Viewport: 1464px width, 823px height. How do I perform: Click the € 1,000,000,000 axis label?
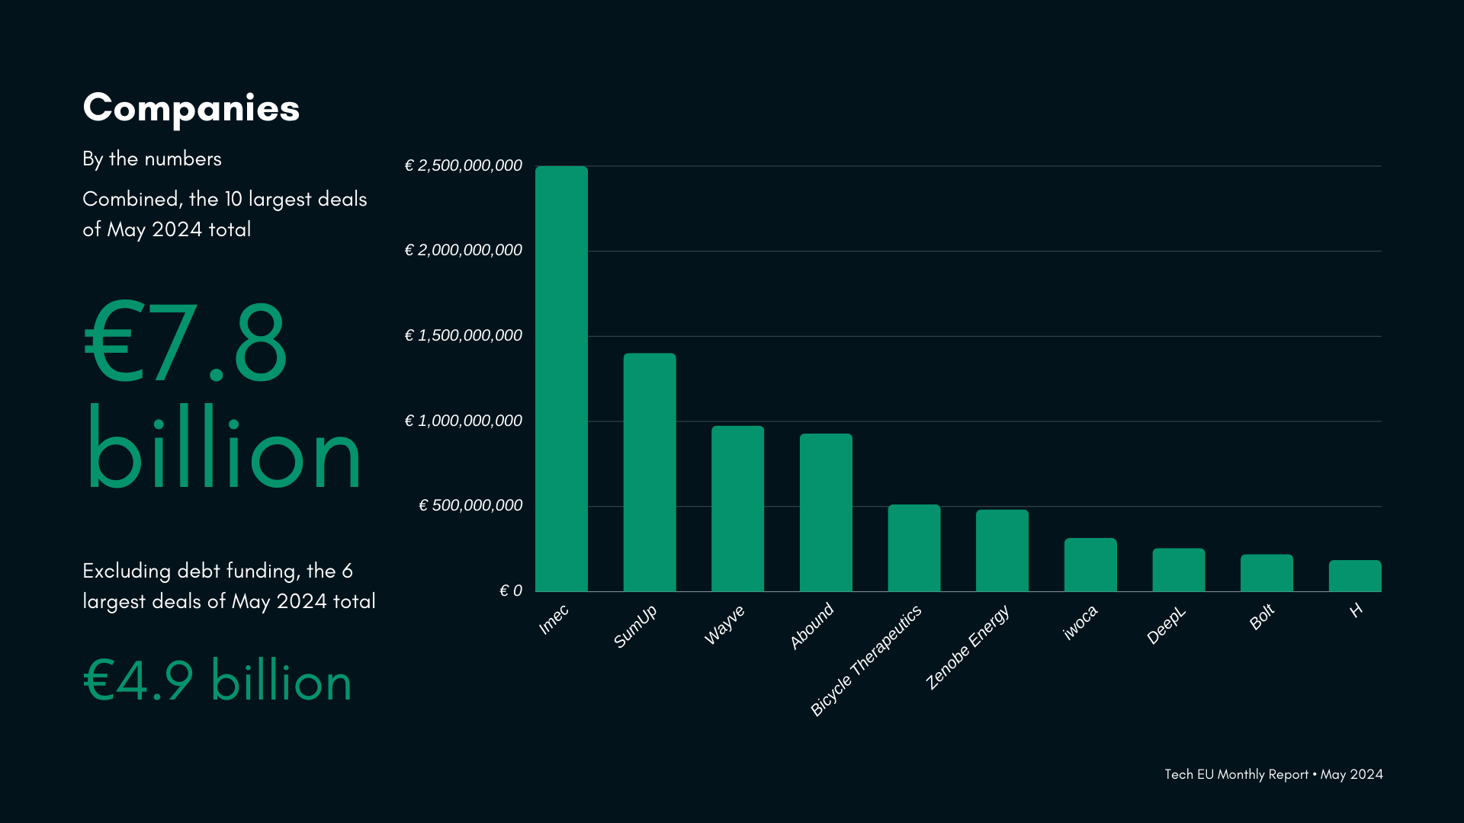[x=463, y=421]
